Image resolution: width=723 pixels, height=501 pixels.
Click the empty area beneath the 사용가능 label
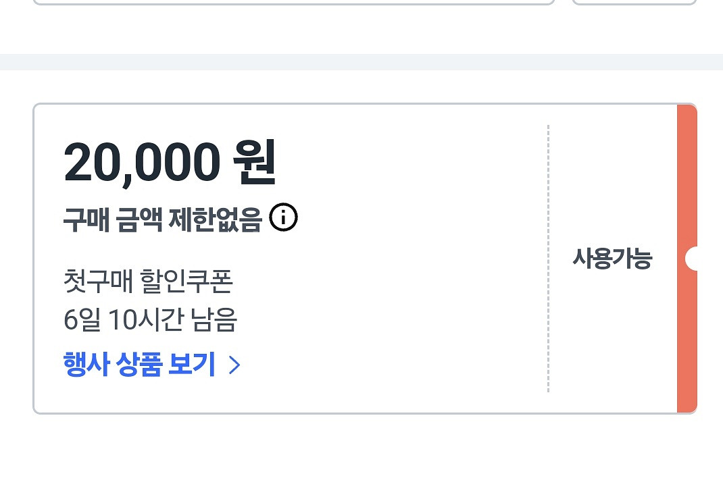612,336
